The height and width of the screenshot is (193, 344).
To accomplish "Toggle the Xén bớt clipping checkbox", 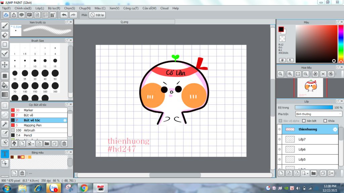I will tap(304, 121).
